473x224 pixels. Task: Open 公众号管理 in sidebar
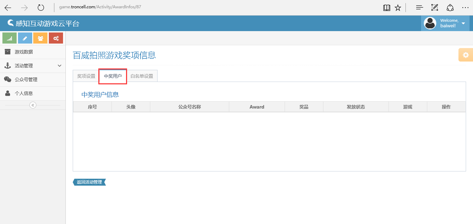[x=33, y=80]
